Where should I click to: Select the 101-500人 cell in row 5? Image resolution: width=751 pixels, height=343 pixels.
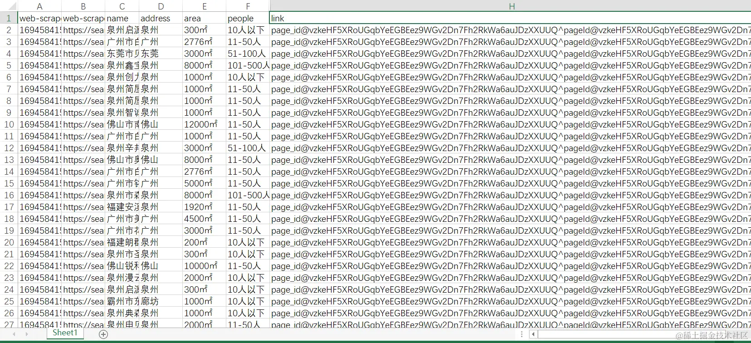pos(248,65)
